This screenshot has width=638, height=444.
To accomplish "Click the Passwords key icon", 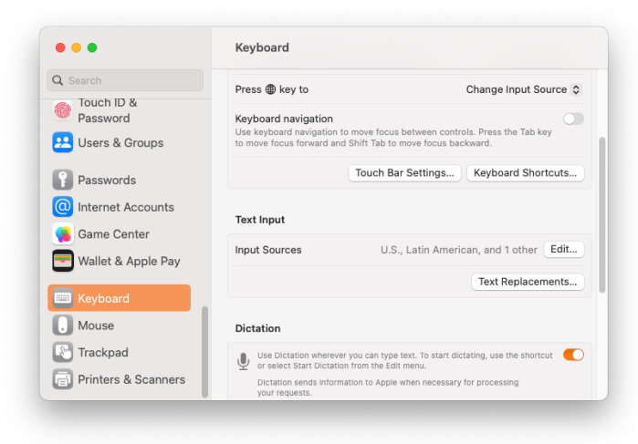I will pos(63,180).
